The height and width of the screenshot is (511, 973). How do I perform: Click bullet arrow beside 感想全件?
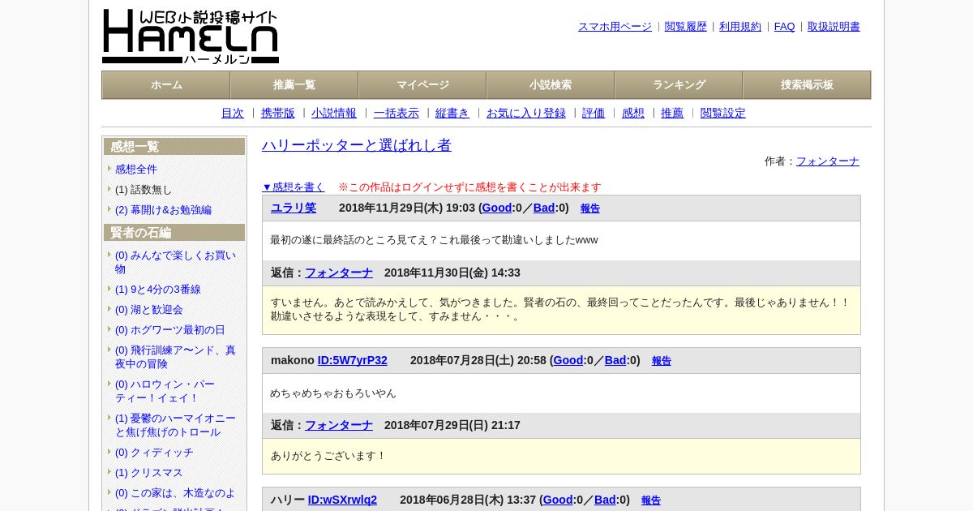(x=109, y=169)
